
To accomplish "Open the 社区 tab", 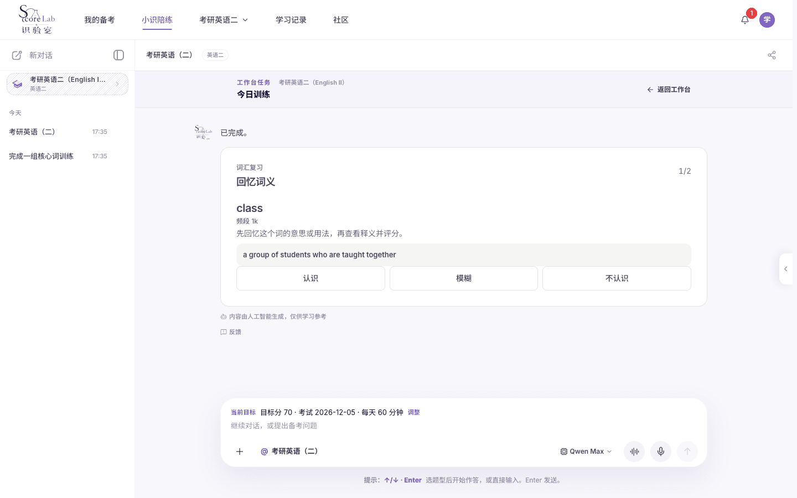I will 341,20.
